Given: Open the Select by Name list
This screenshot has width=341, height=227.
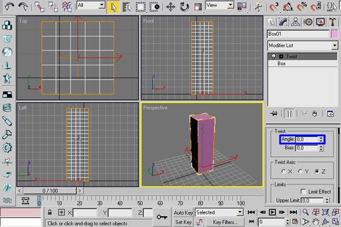Looking at the screenshot, I should coord(126,7).
